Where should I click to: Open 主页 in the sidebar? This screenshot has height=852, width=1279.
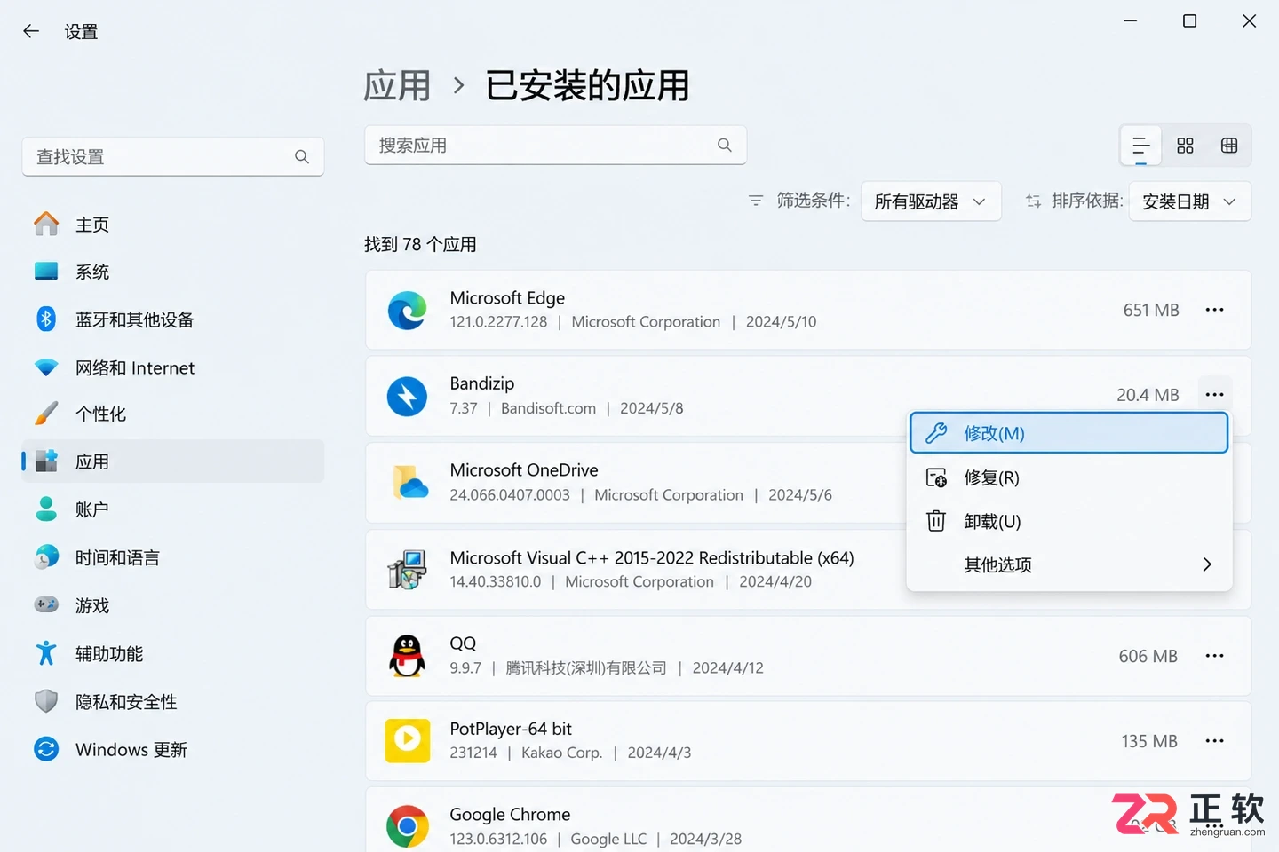[173, 225]
